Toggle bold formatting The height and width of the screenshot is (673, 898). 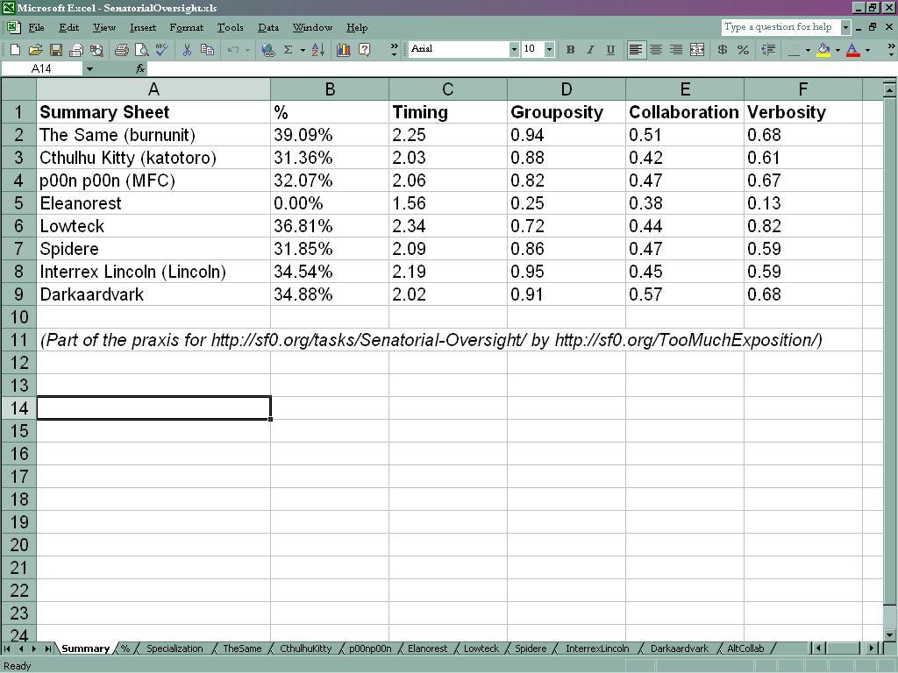570,50
